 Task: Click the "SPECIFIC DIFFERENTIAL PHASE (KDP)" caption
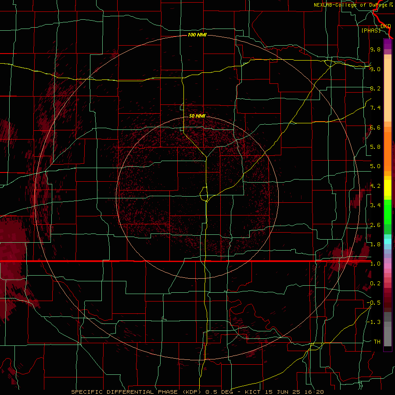point(136,392)
